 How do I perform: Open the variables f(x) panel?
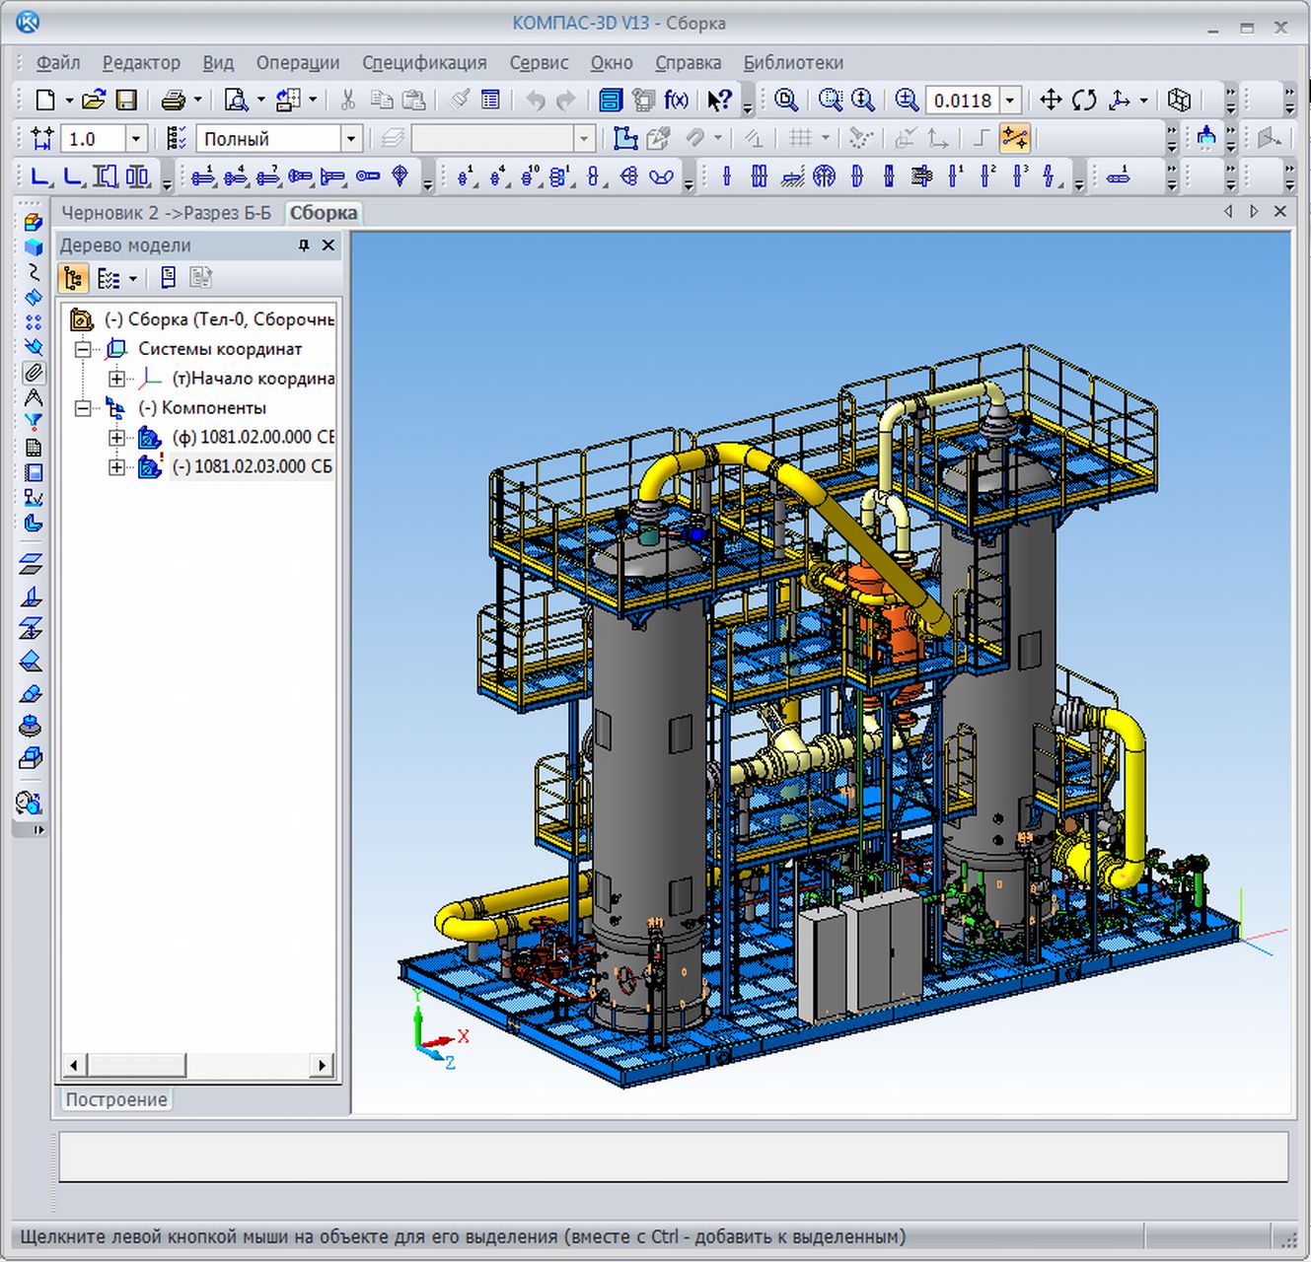676,100
